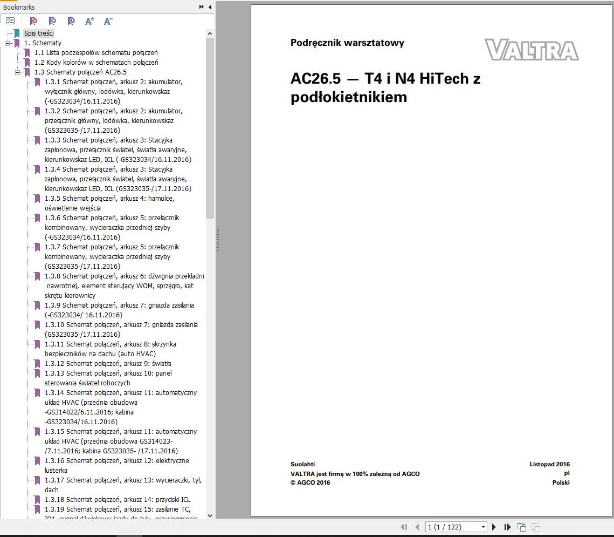
Task: Decrease bookmark font size with A-
Action: click(108, 21)
